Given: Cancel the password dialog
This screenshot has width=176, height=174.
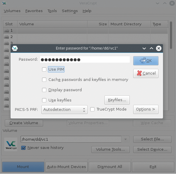Looking at the screenshot, I should pos(146,73).
